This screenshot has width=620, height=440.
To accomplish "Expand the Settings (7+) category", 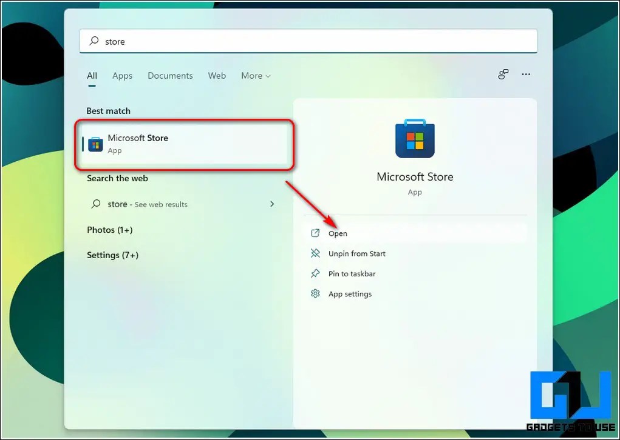I will 113,255.
